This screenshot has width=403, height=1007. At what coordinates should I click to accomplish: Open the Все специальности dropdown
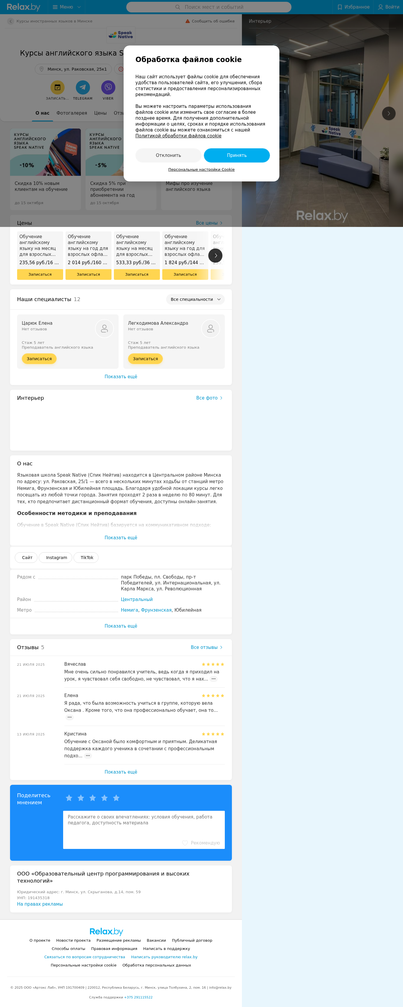click(196, 299)
